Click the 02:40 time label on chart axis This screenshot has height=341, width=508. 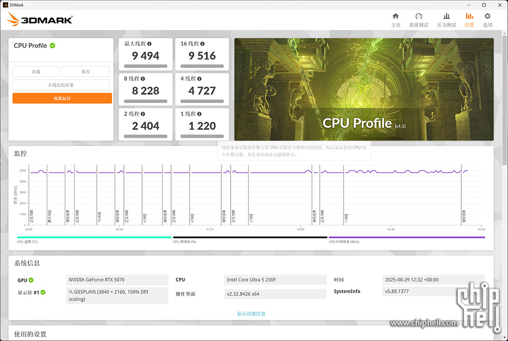click(x=391, y=229)
